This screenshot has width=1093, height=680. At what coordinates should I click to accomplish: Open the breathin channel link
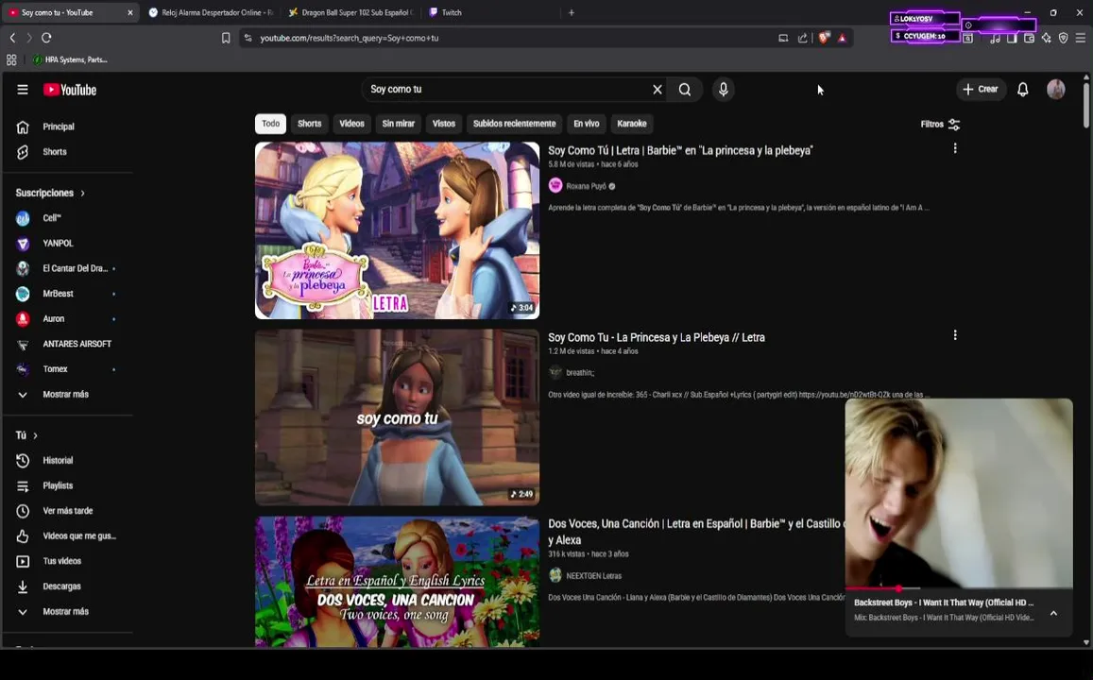(580, 373)
